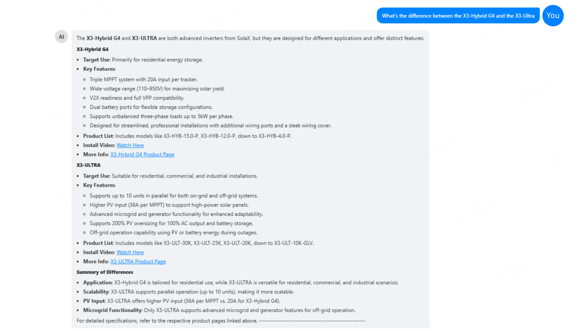Select the X3-Hybrid G4 section heading
This screenshot has height=331, width=588.
[92, 49]
